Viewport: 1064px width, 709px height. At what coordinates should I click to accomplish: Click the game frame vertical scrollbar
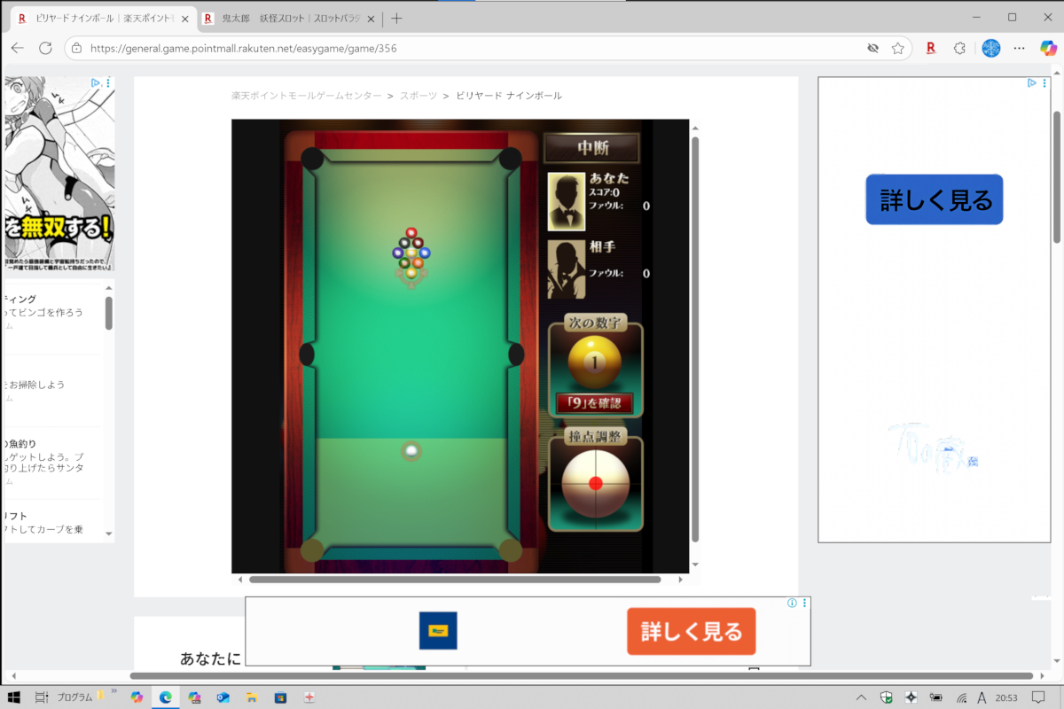694,340
